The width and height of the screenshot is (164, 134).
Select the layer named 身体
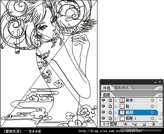(129, 100)
